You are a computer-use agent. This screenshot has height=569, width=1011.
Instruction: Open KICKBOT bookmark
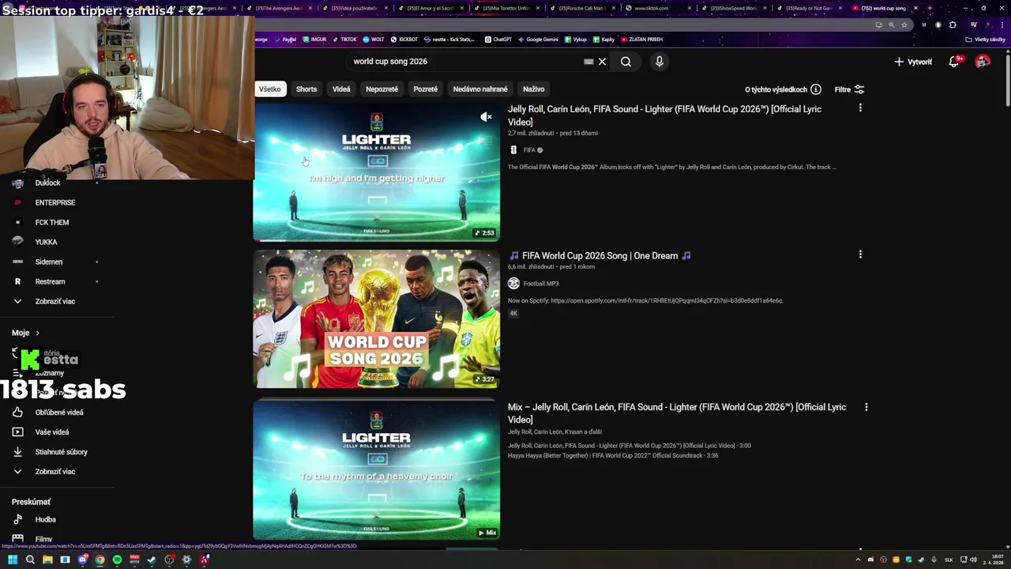(x=404, y=39)
